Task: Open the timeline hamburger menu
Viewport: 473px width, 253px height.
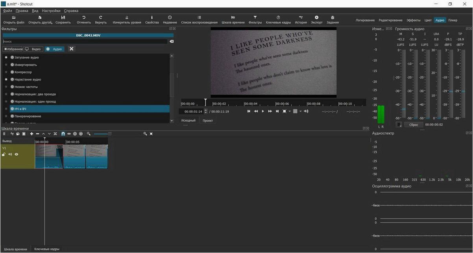Action: [x=4, y=134]
